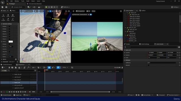Collapse the Attributes section
The image size is (181, 101).
(124, 60)
